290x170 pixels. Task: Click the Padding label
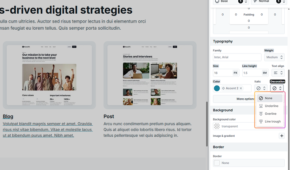249,15
